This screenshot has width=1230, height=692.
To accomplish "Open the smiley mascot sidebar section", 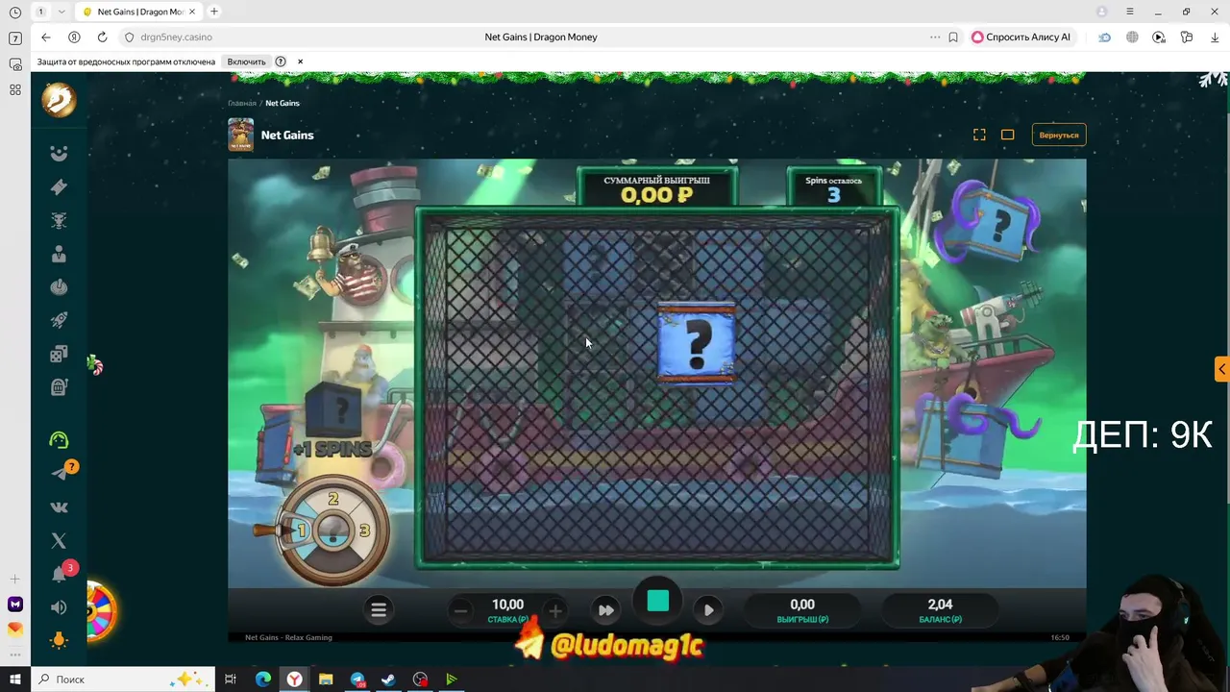I will pos(59,154).
